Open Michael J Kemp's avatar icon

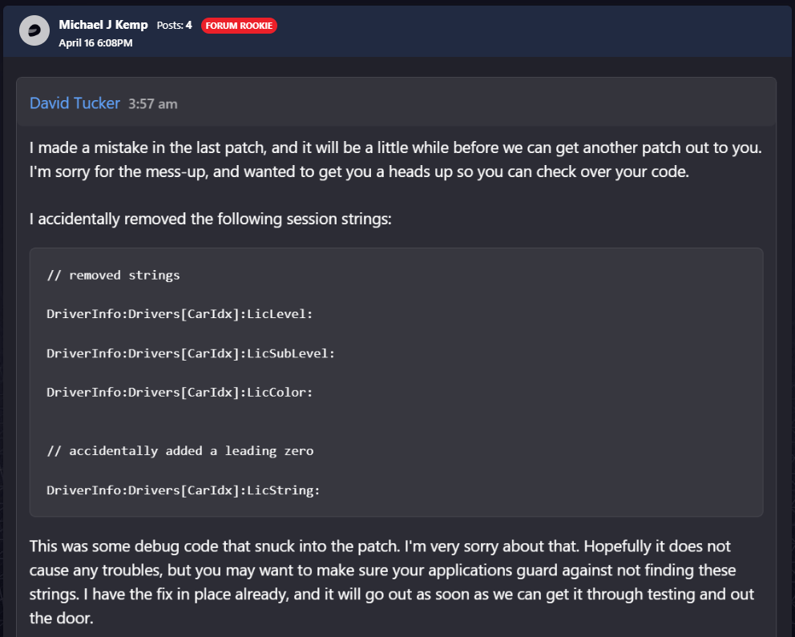[x=34, y=31]
